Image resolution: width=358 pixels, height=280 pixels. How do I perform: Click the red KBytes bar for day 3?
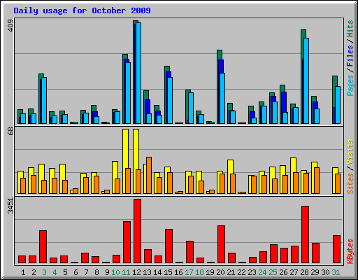tap(43, 247)
